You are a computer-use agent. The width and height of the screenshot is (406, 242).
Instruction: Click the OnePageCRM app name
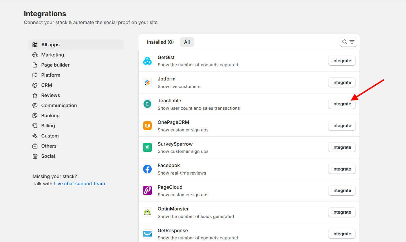(x=173, y=122)
